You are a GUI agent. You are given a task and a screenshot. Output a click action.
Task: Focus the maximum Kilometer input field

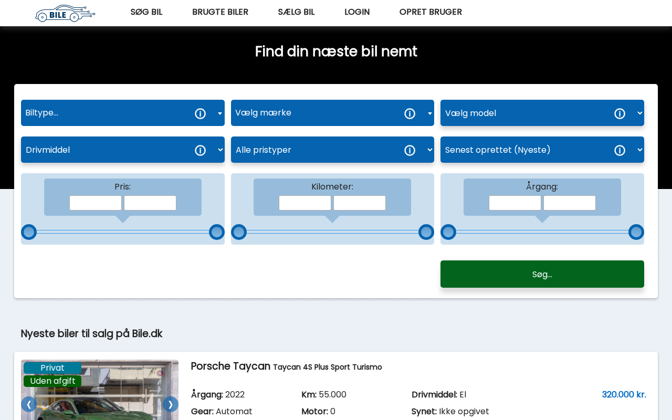[x=360, y=203]
